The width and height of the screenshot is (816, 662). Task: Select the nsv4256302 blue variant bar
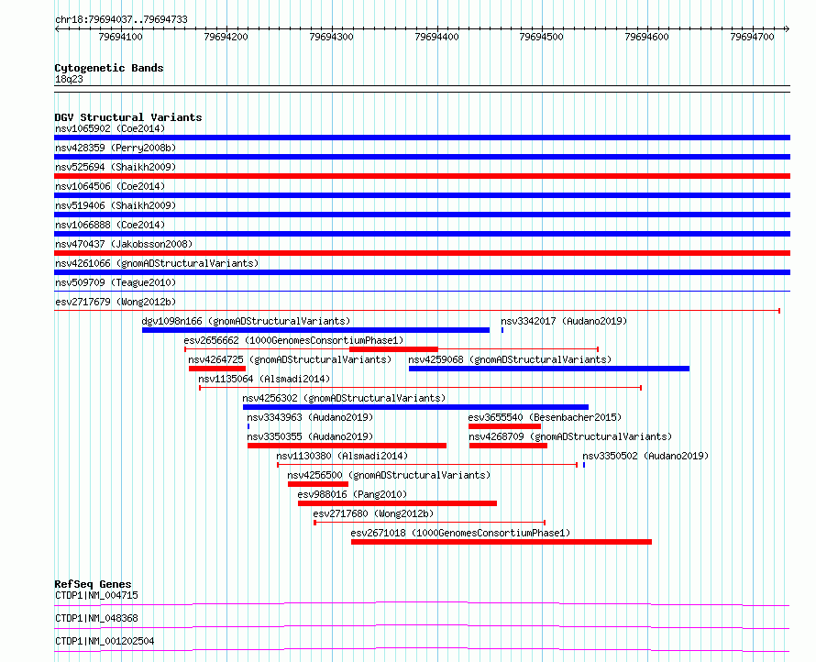pos(416,407)
